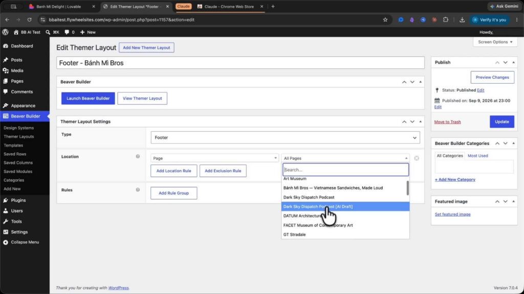Edit the layout title field
The height and width of the screenshot is (294, 524).
(x=241, y=63)
